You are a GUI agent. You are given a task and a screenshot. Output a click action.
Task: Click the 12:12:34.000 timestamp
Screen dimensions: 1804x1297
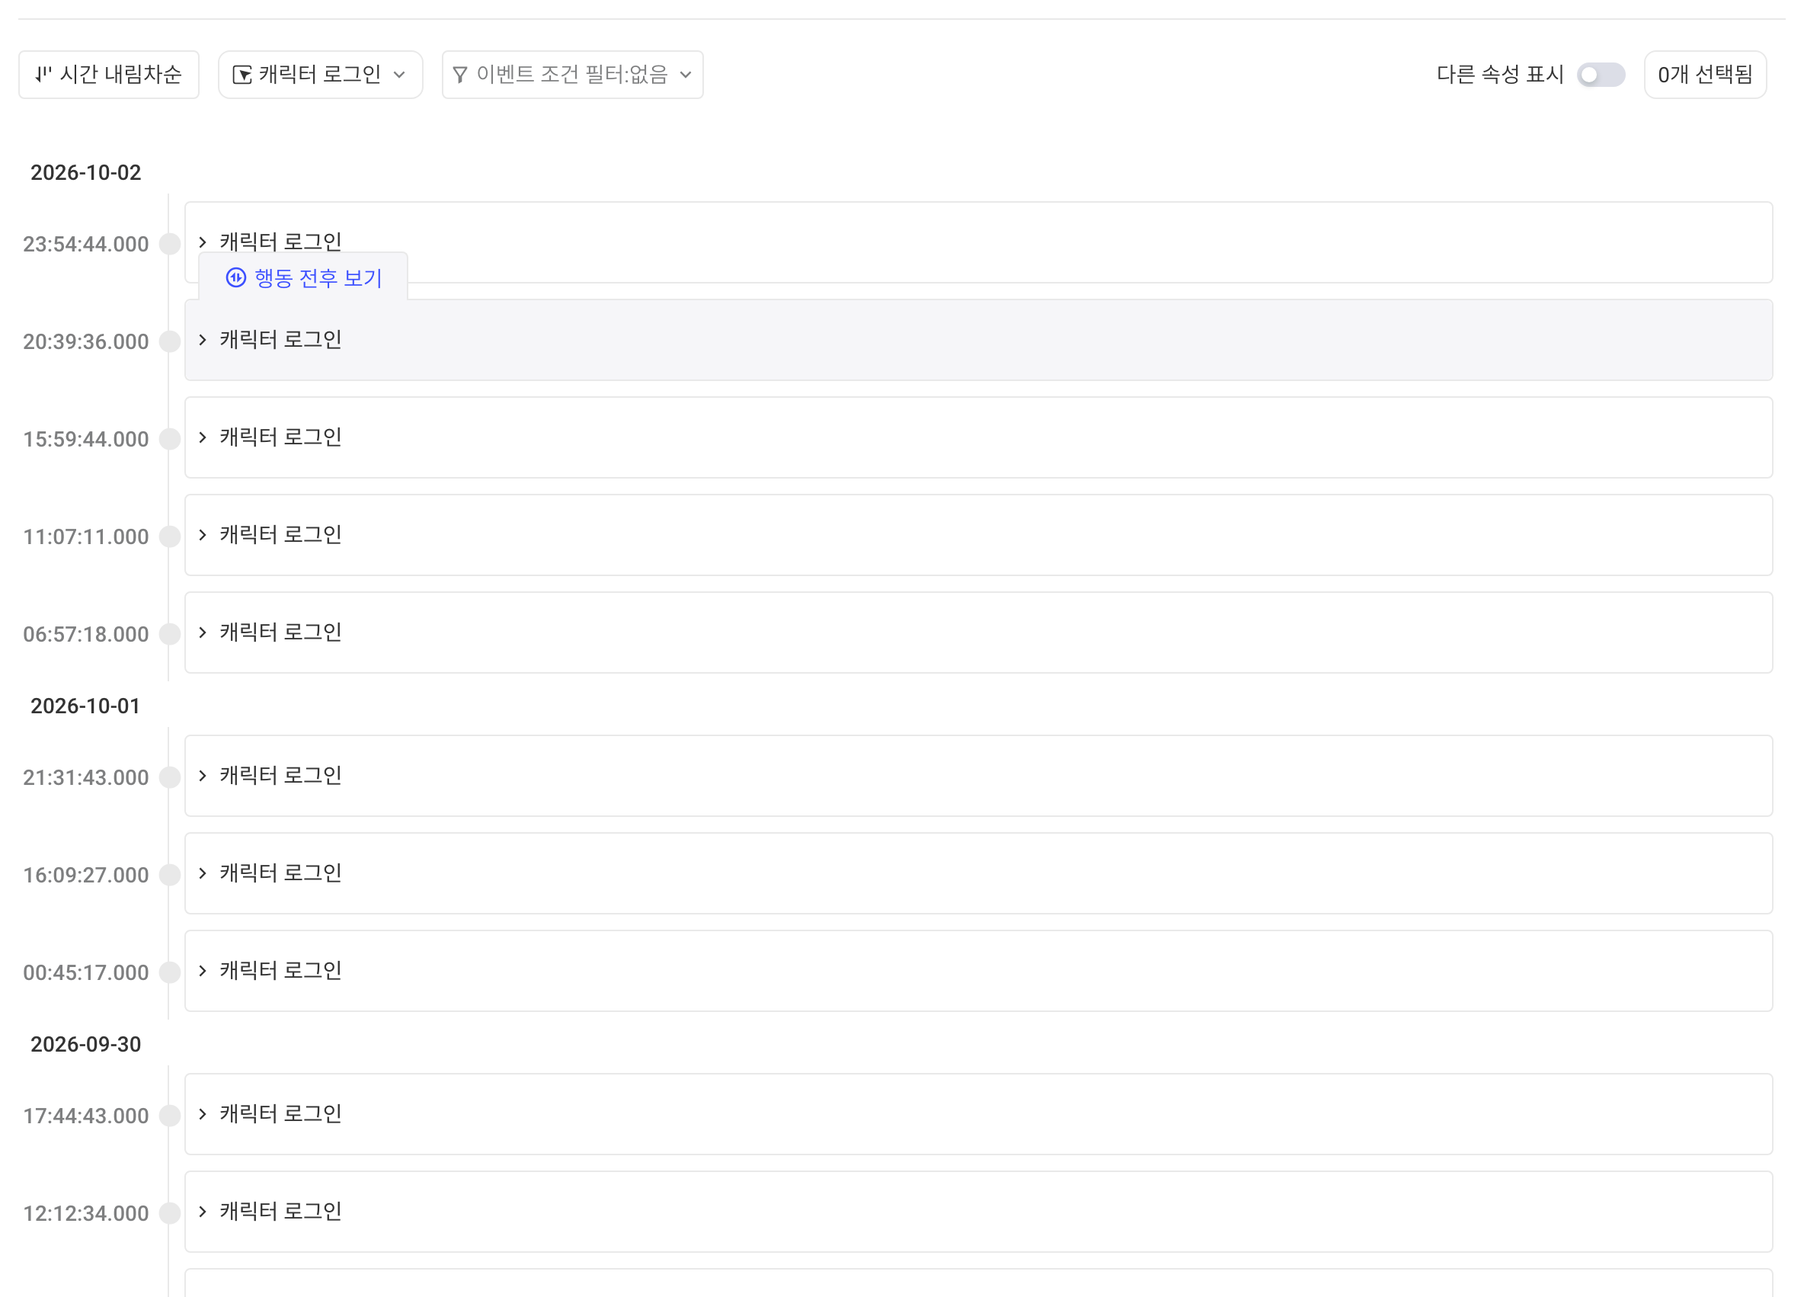pyautogui.click(x=86, y=1213)
